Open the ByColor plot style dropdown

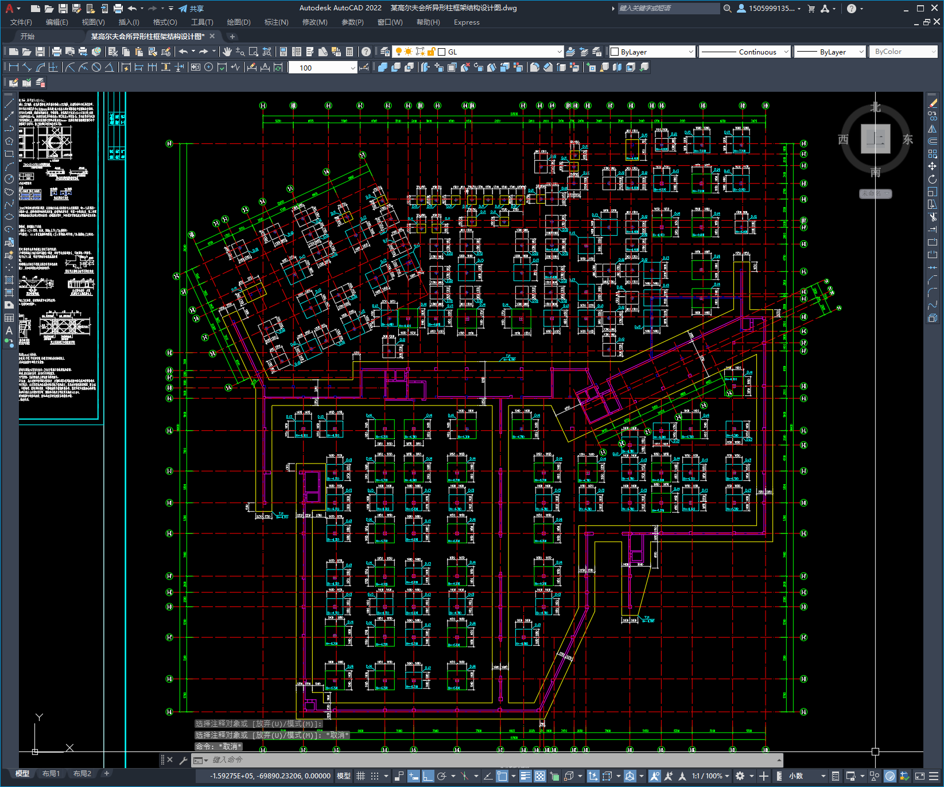903,52
